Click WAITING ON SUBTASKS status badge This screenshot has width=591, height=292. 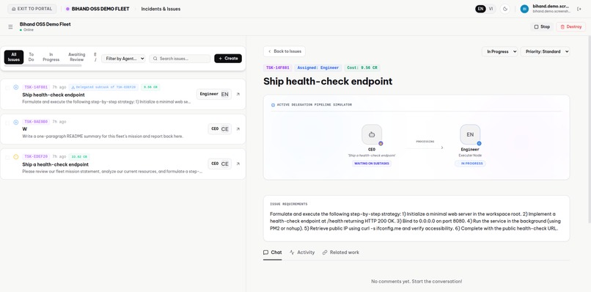tap(372, 164)
